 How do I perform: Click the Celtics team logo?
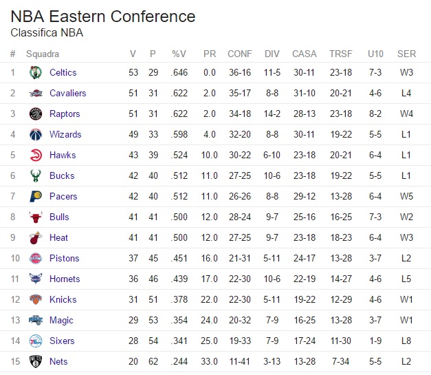pyautogui.click(x=36, y=72)
